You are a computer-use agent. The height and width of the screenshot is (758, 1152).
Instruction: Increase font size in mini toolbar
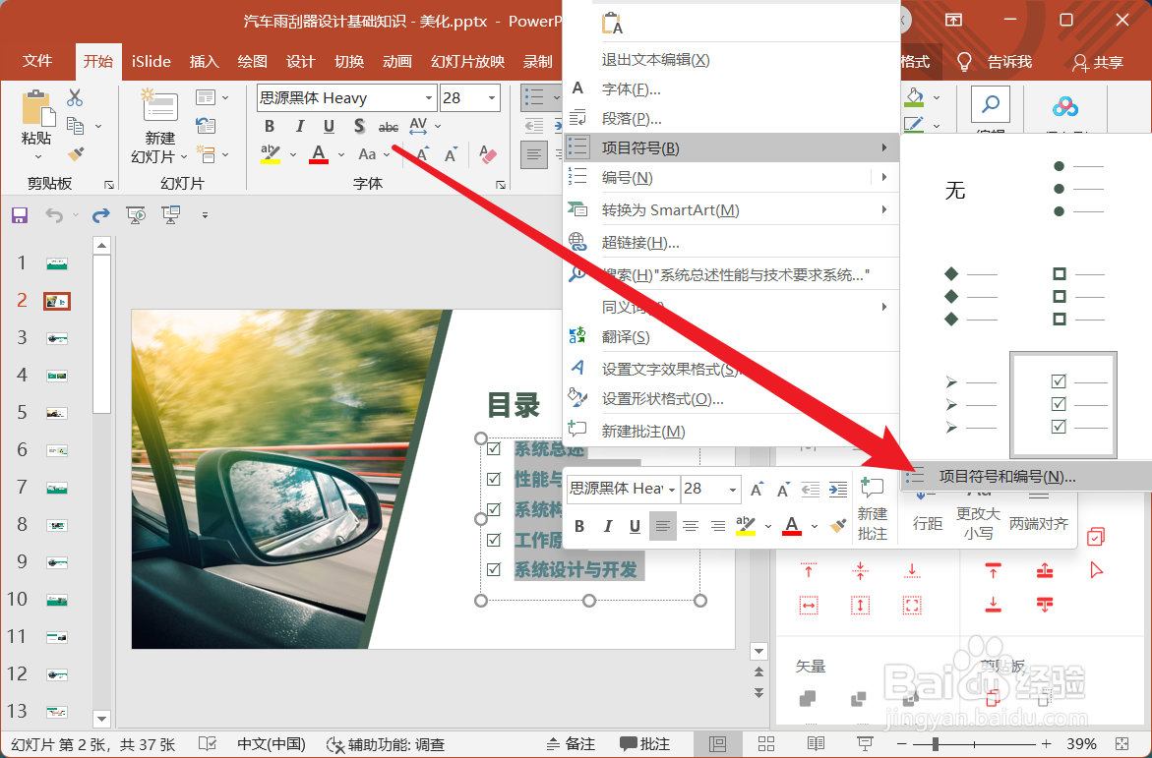pyautogui.click(x=756, y=490)
